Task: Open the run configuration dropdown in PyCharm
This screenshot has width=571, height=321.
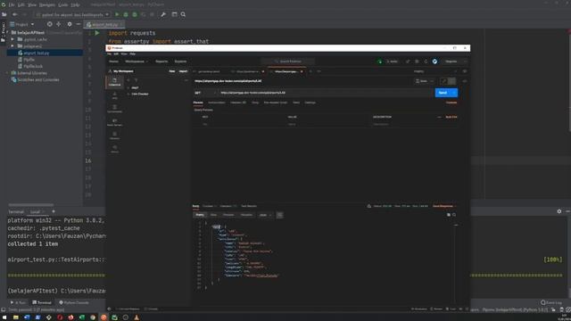Action: pyautogui.click(x=72, y=14)
